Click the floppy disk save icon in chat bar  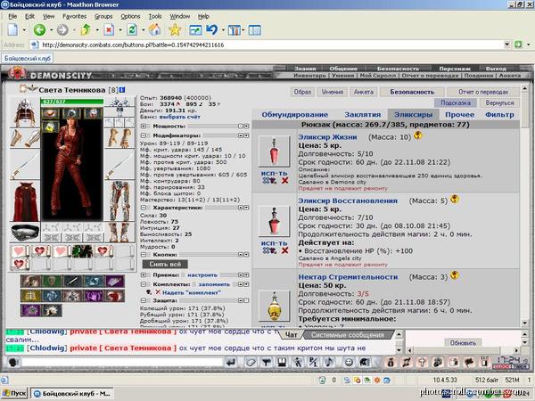[282, 362]
